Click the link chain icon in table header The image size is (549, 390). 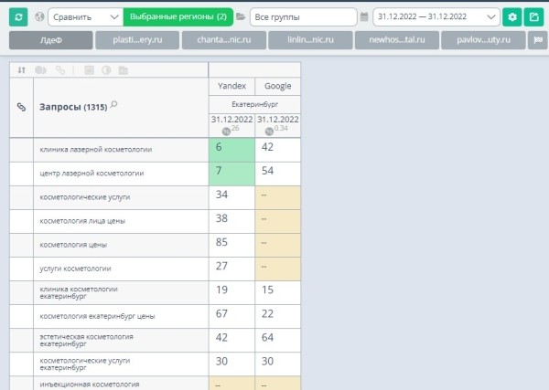tap(22, 107)
